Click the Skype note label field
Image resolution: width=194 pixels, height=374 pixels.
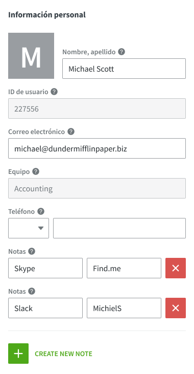pos(45,268)
